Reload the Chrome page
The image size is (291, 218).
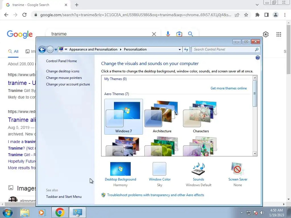point(24,15)
